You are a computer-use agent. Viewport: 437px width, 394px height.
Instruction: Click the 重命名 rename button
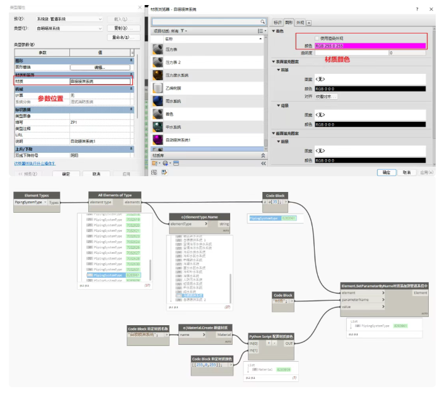pyautogui.click(x=124, y=37)
